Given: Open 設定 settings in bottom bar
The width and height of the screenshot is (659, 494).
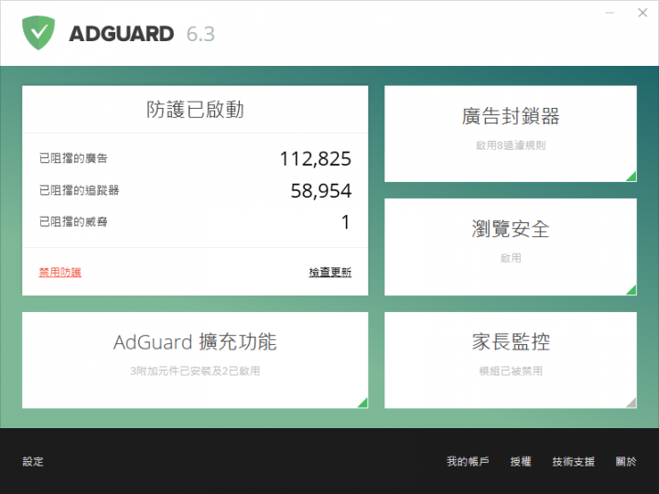Looking at the screenshot, I should pyautogui.click(x=33, y=461).
